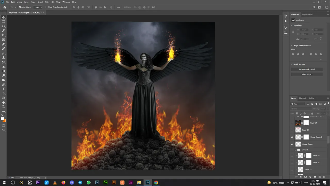Expand the Group 5 folder

296,150
